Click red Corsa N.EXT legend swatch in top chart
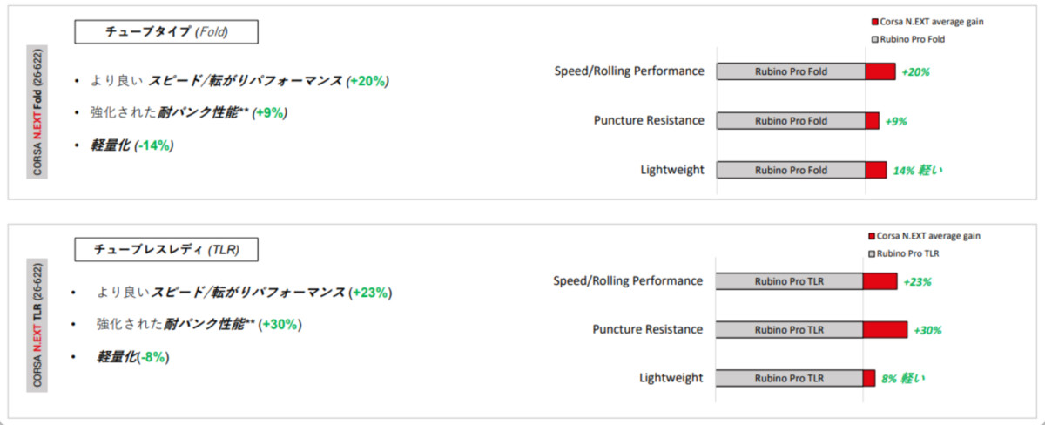This screenshot has height=425, width=1045. click(x=874, y=20)
